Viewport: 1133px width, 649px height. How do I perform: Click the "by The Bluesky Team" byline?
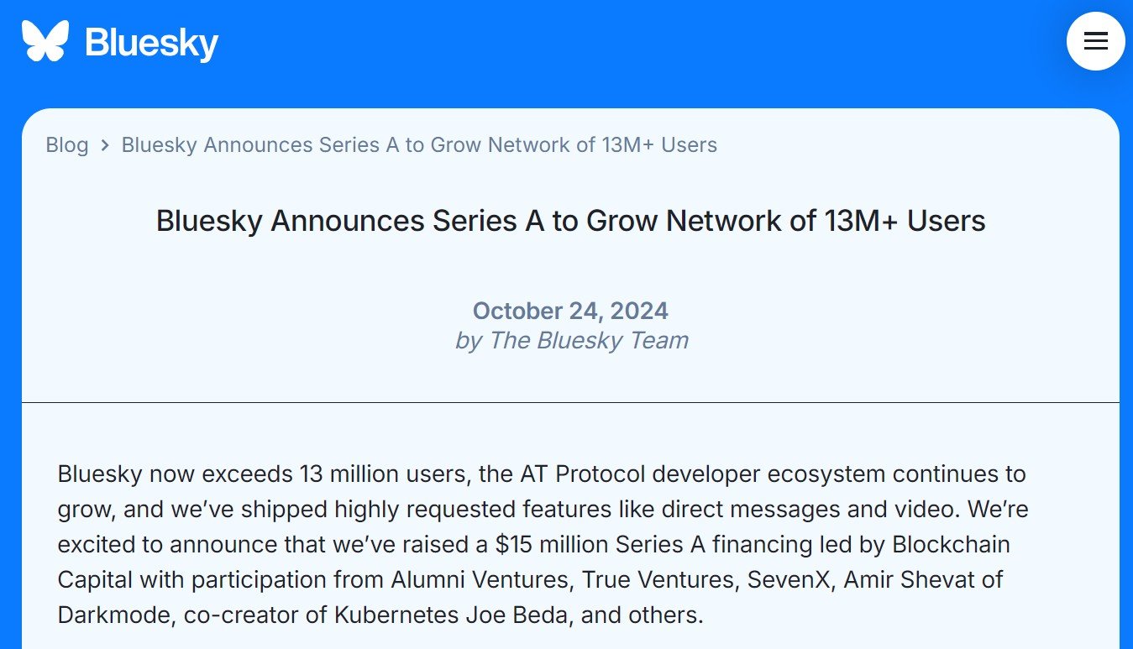tap(571, 340)
